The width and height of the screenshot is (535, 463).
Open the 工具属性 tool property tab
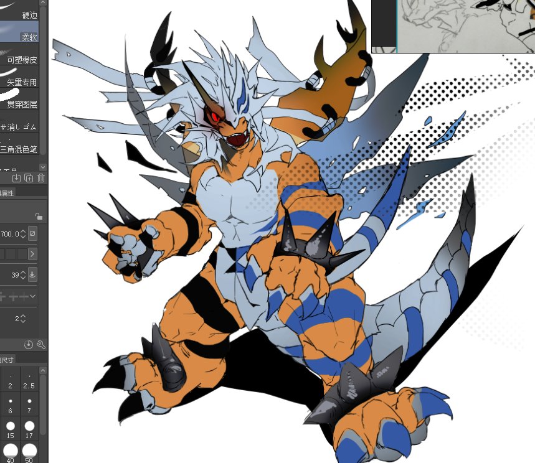7,193
